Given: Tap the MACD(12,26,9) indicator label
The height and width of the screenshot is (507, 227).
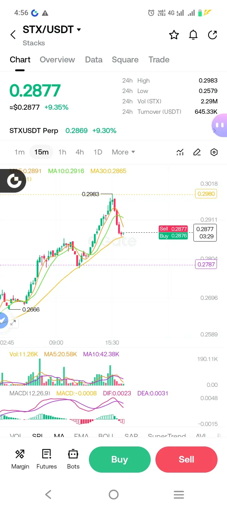Looking at the screenshot, I should (30, 393).
